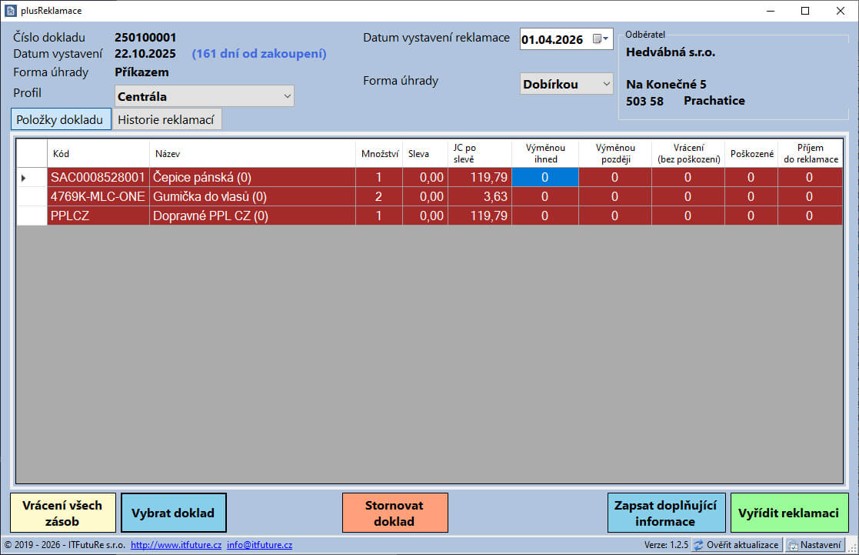Select row marker arrow for Čepice pánská
859x555 pixels.
tap(23, 178)
